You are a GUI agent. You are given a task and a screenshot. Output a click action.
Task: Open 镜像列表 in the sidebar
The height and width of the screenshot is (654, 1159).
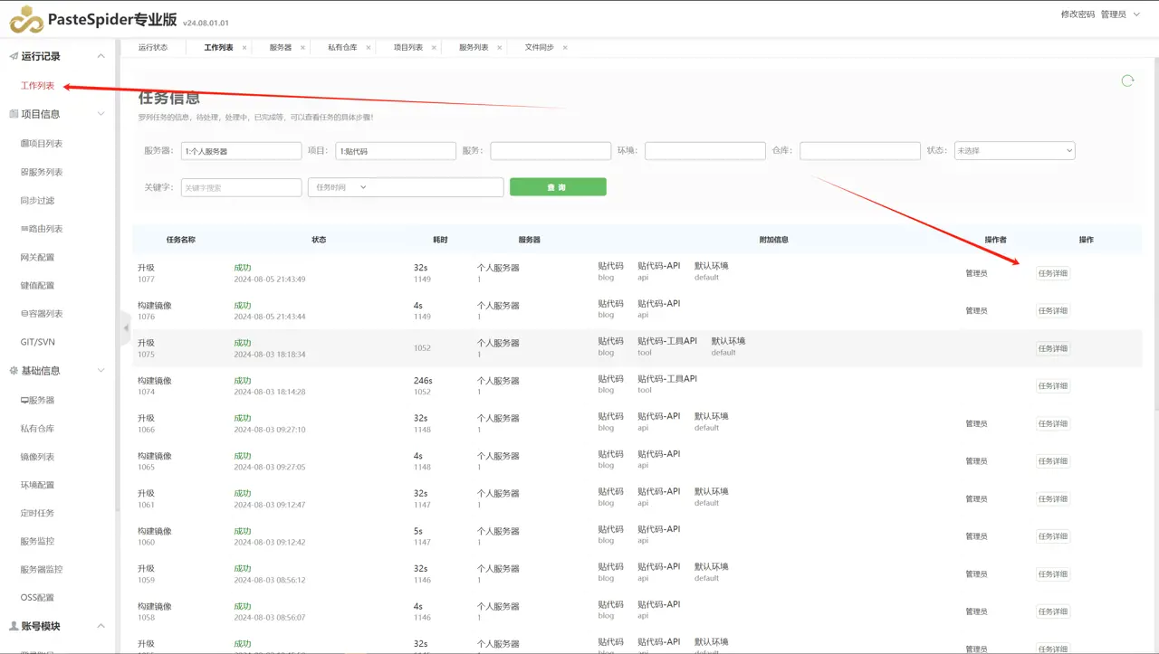[38, 457]
